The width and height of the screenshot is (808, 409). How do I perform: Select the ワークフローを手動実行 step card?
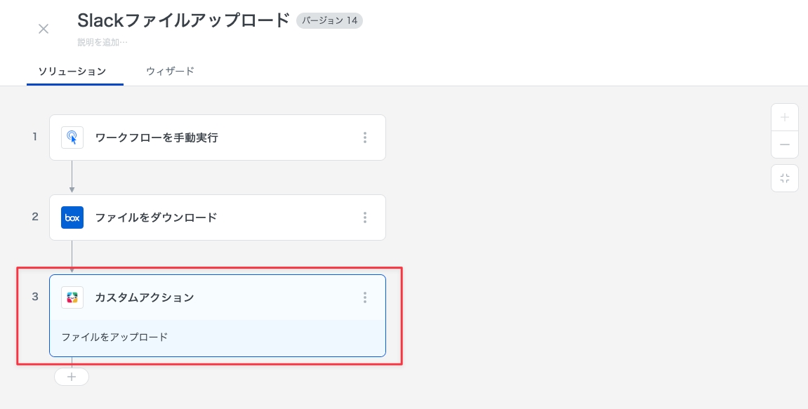225,138
